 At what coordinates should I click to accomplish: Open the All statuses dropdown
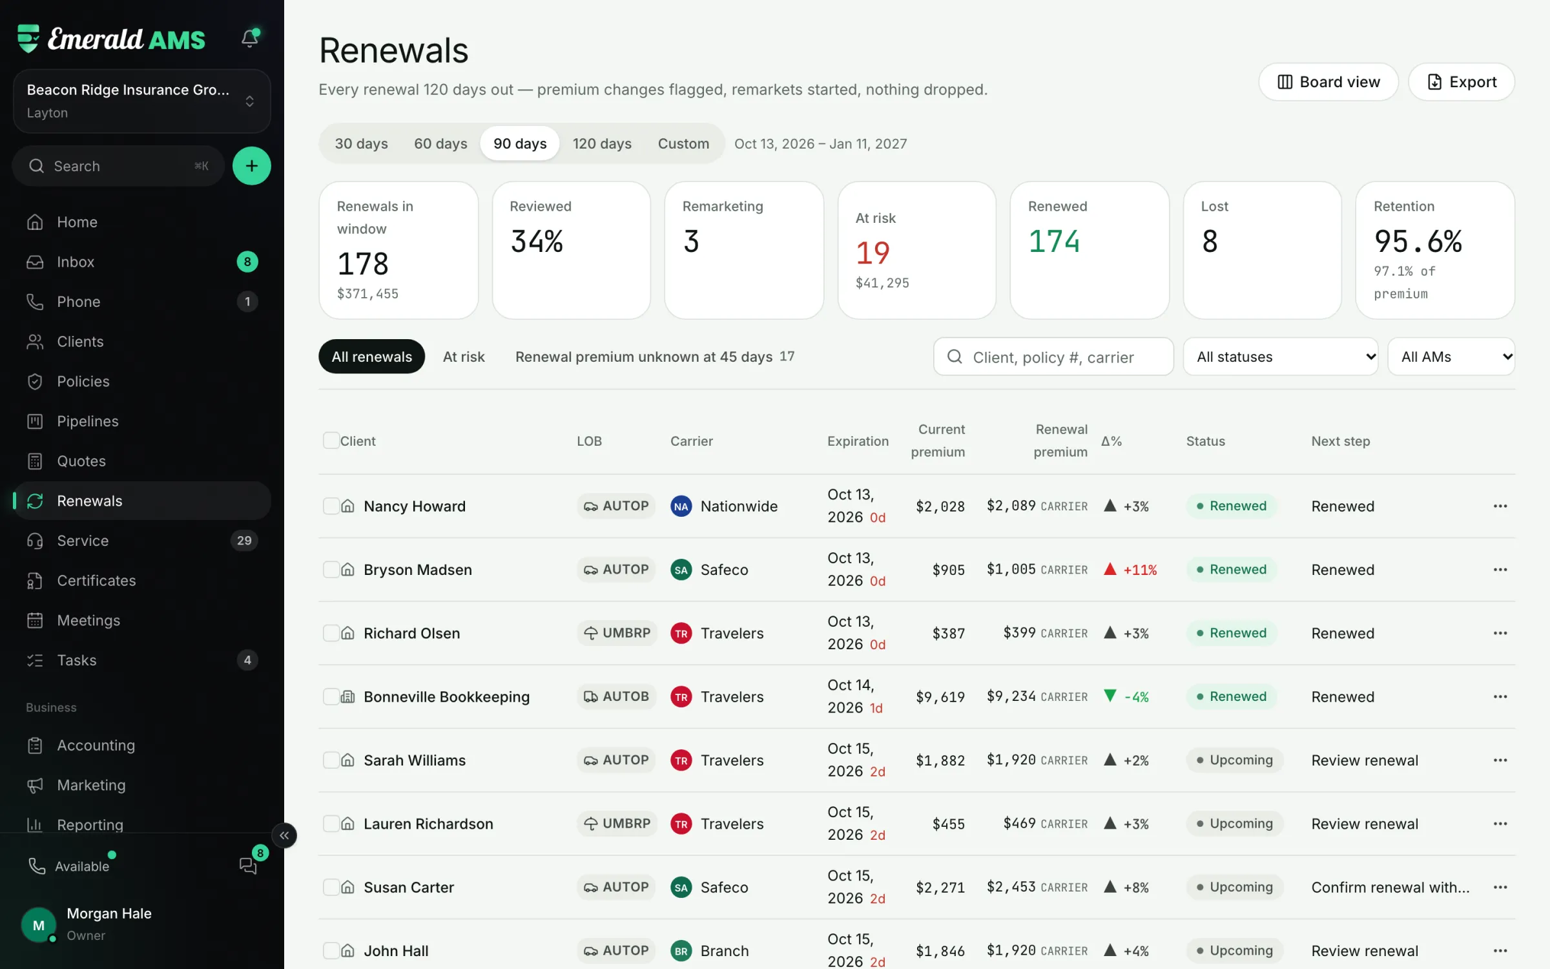pyautogui.click(x=1280, y=357)
